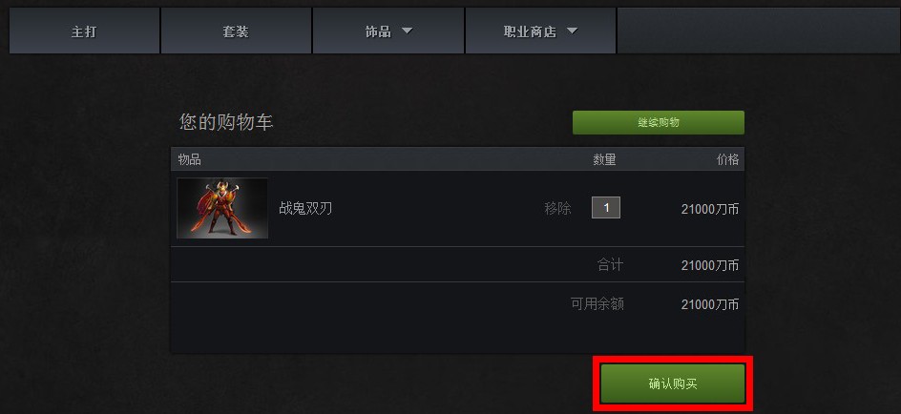Open the 战鬼双刃 item thumbnail image
901x414 pixels.
point(222,208)
